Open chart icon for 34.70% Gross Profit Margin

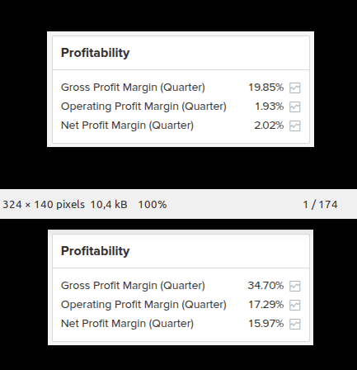pyautogui.click(x=295, y=286)
